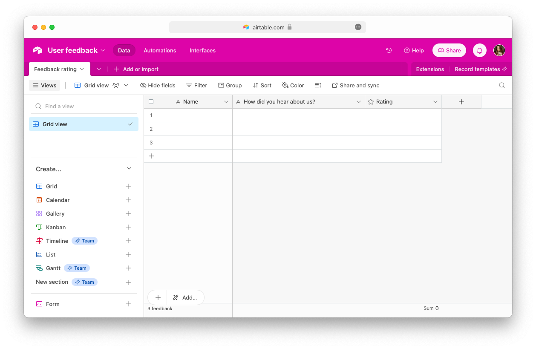Select the Grid view in the views list
536x349 pixels.
tap(84, 124)
